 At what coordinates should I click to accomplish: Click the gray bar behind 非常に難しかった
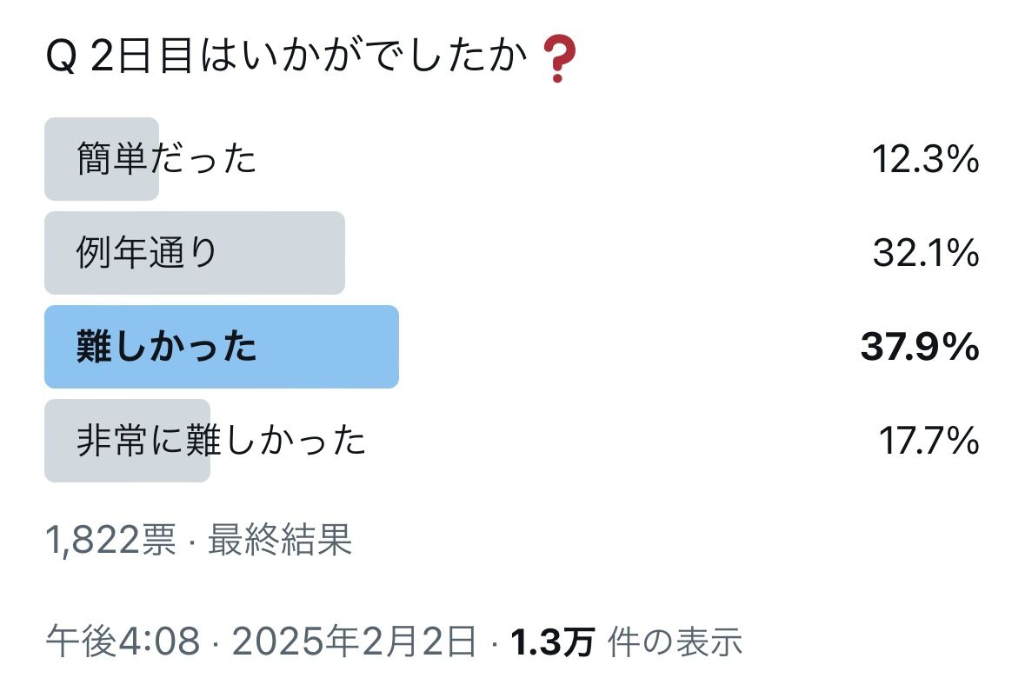coord(128,441)
